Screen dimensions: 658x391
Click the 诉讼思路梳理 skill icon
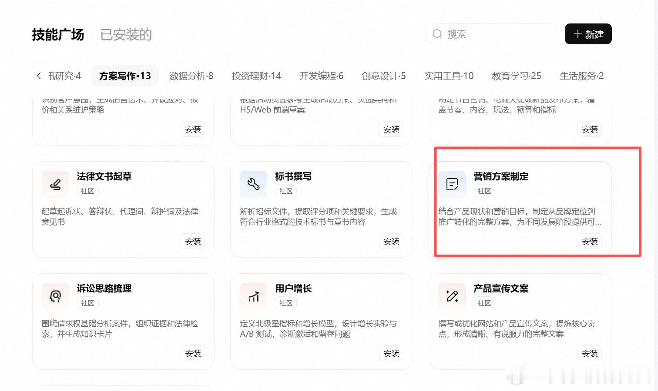(x=55, y=296)
